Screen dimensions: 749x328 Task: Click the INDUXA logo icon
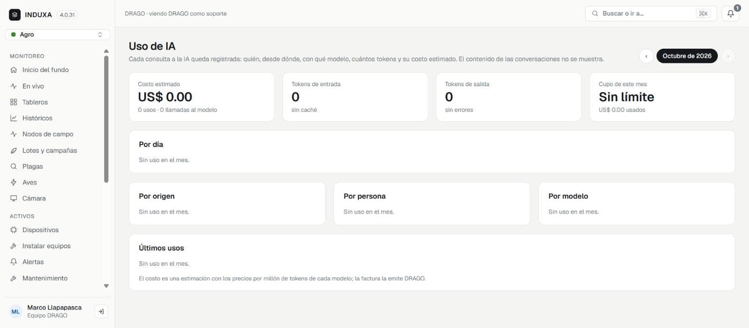tap(15, 15)
